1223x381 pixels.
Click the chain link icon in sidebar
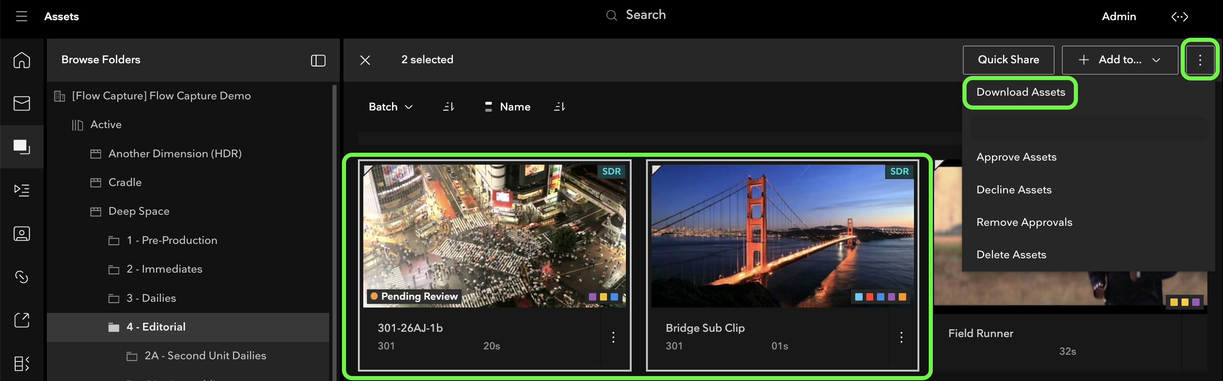(x=22, y=277)
